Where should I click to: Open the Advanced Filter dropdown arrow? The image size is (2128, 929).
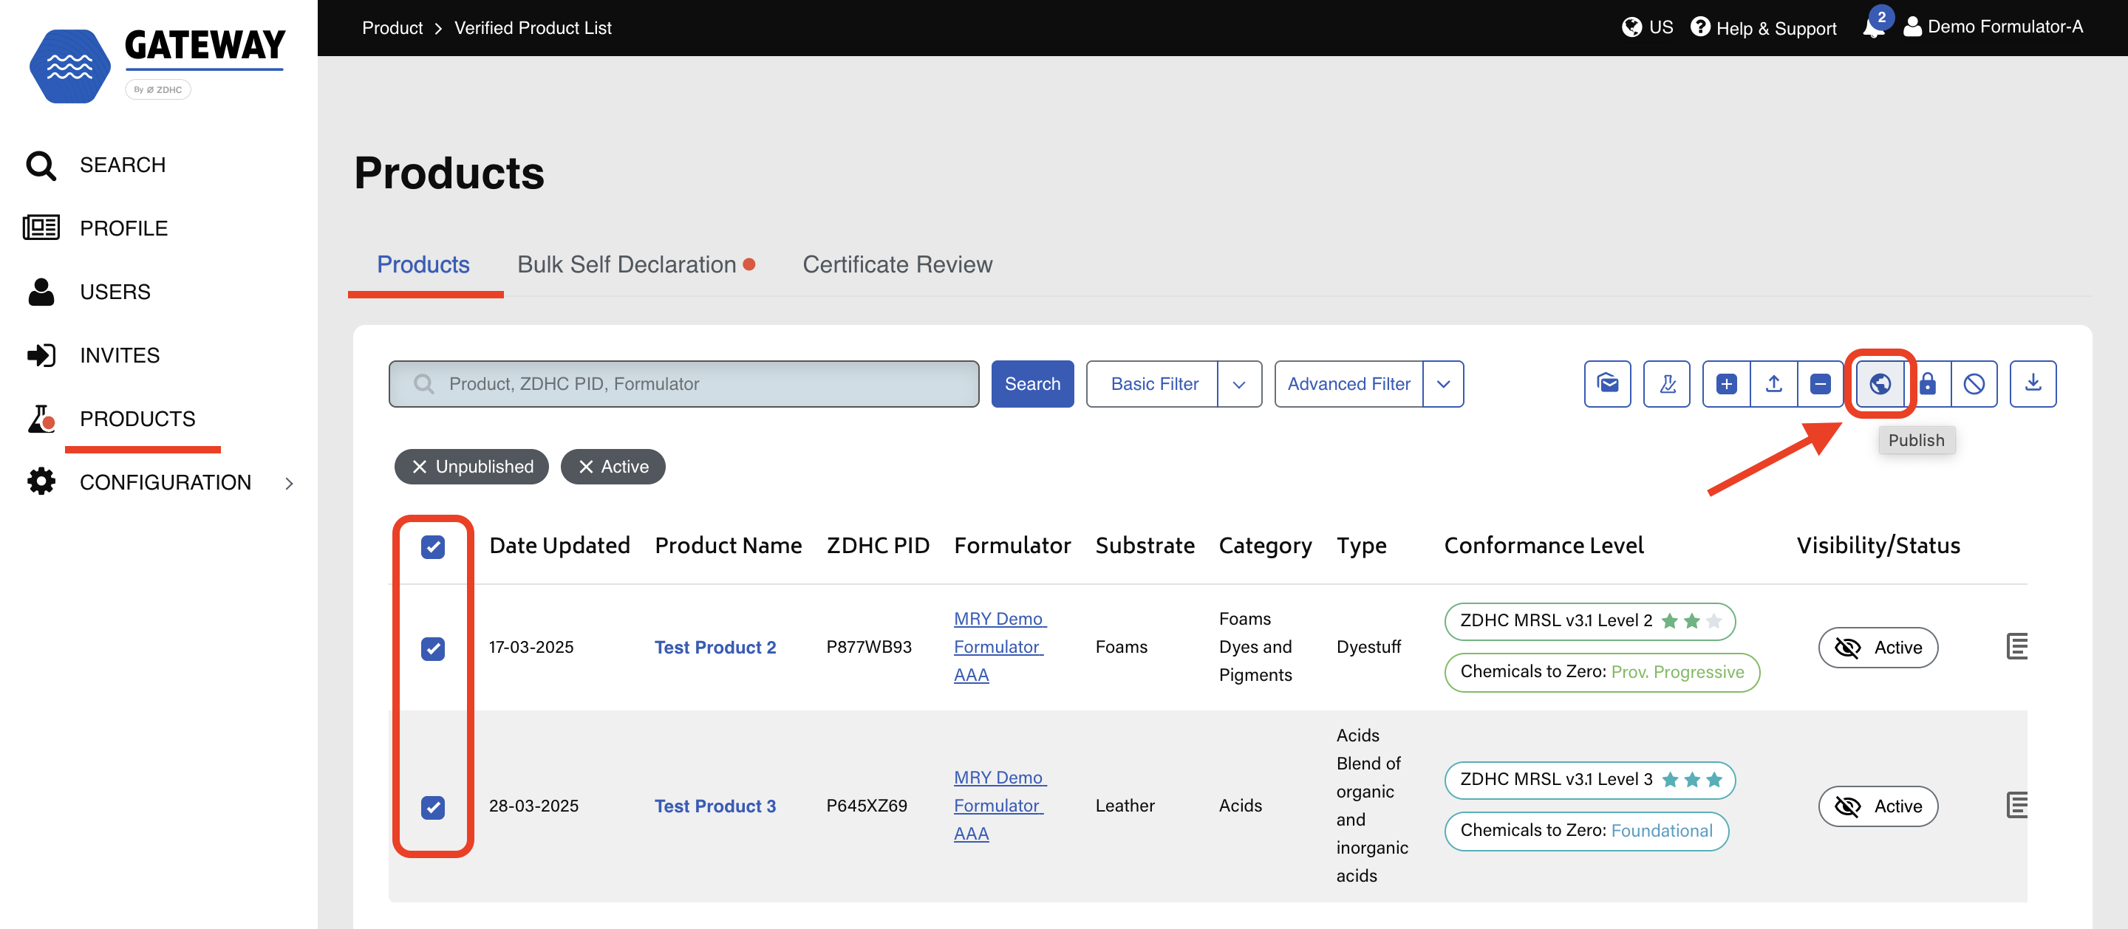(1443, 384)
